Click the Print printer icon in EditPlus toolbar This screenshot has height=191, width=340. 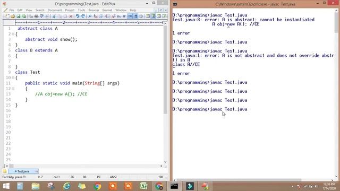click(x=36, y=16)
